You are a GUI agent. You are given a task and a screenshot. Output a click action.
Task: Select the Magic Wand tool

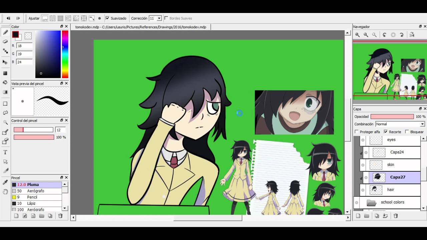click(x=5, y=122)
